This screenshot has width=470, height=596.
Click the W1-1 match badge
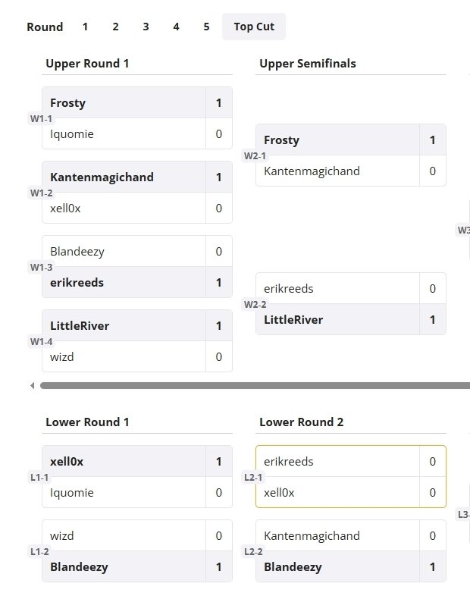pyautogui.click(x=41, y=118)
